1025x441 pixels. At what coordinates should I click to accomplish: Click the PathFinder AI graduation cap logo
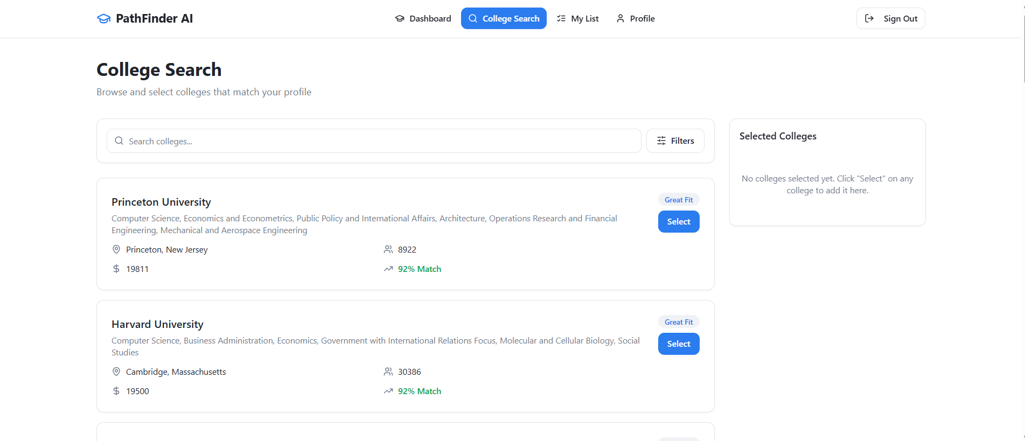point(103,19)
